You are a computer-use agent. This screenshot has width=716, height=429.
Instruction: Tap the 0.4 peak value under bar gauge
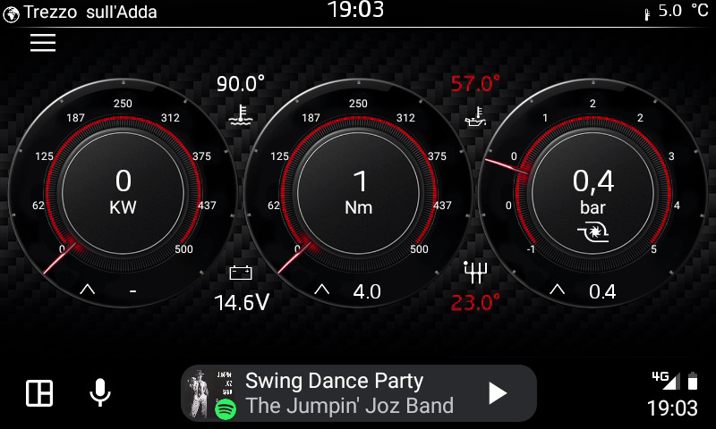[x=602, y=291]
